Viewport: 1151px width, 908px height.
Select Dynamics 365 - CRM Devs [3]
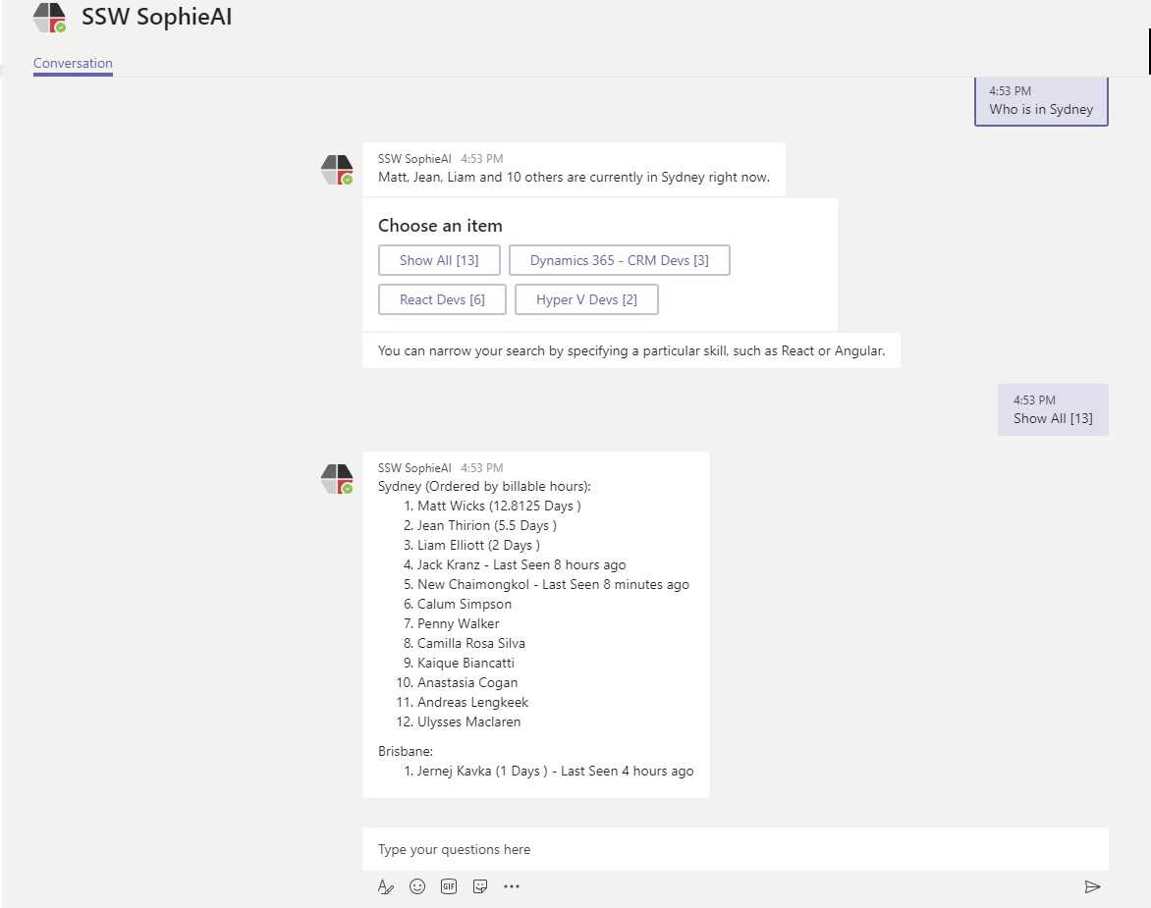pos(619,260)
